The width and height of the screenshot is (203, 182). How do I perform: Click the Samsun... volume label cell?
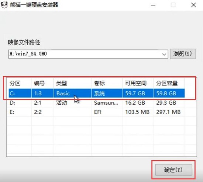tap(107, 103)
